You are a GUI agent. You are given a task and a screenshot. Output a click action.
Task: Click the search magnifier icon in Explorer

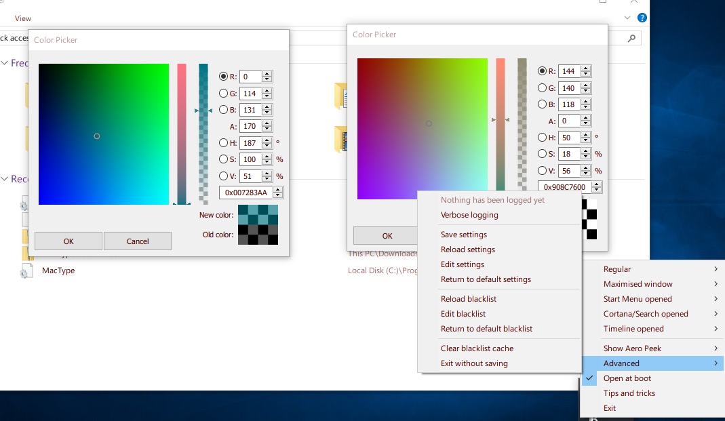pos(631,39)
